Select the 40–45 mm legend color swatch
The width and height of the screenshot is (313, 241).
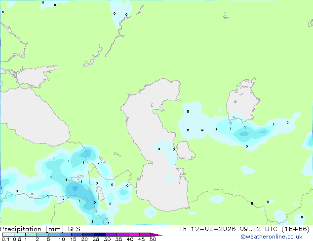[134, 235]
